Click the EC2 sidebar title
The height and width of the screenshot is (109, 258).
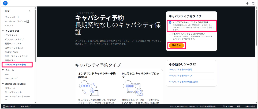point(7,11)
